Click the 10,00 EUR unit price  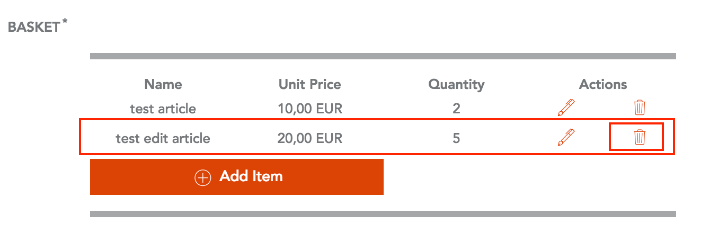(310, 109)
